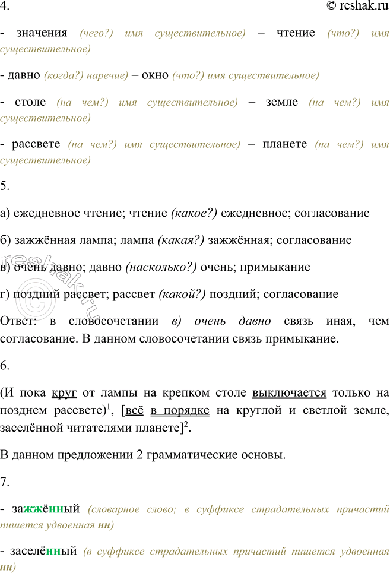Click the phrase «а) ежедневное чтение»
This screenshot has height=573, width=390.
click(62, 213)
